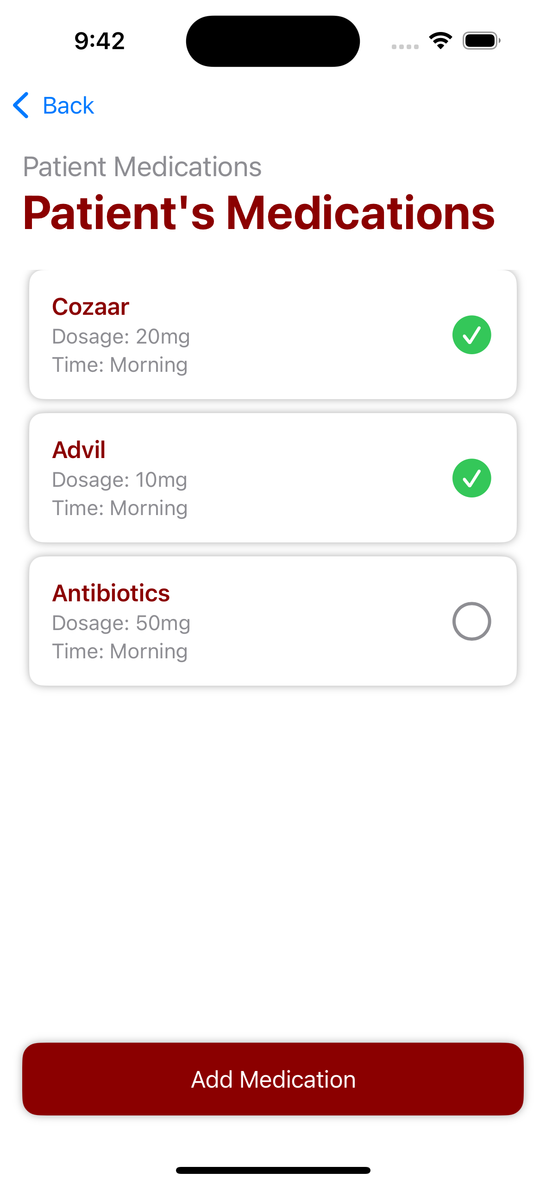This screenshot has width=546, height=1185.
Task: Tap the blue back chevron icon
Action: (21, 105)
